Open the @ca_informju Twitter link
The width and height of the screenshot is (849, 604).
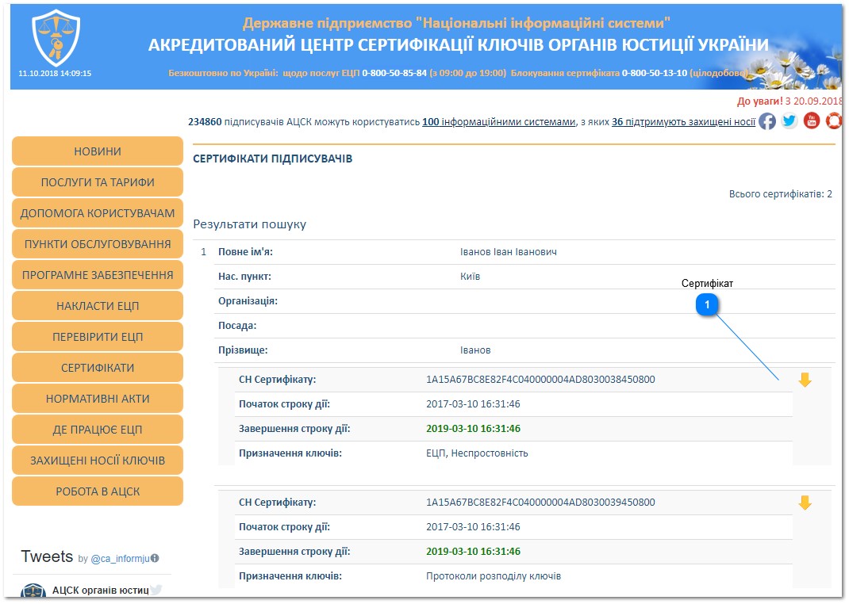click(x=120, y=559)
